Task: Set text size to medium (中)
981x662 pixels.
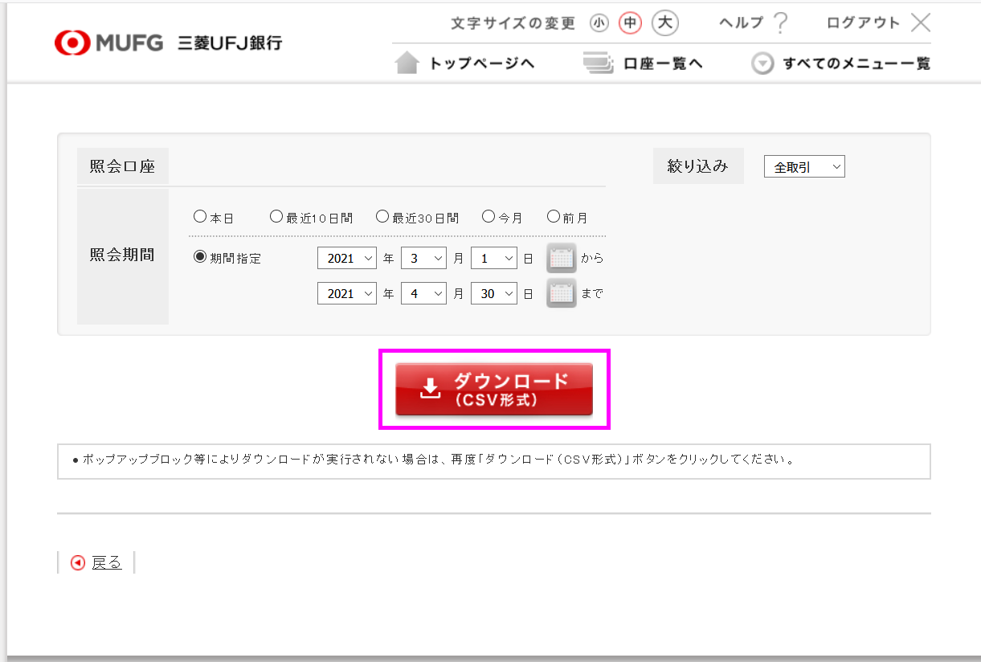Action: 631,23
